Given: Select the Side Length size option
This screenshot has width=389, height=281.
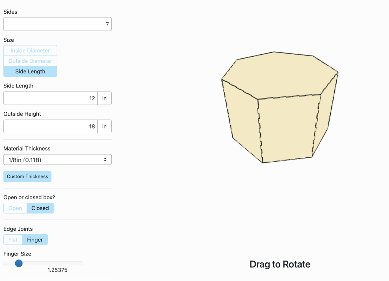Looking at the screenshot, I should click(30, 71).
